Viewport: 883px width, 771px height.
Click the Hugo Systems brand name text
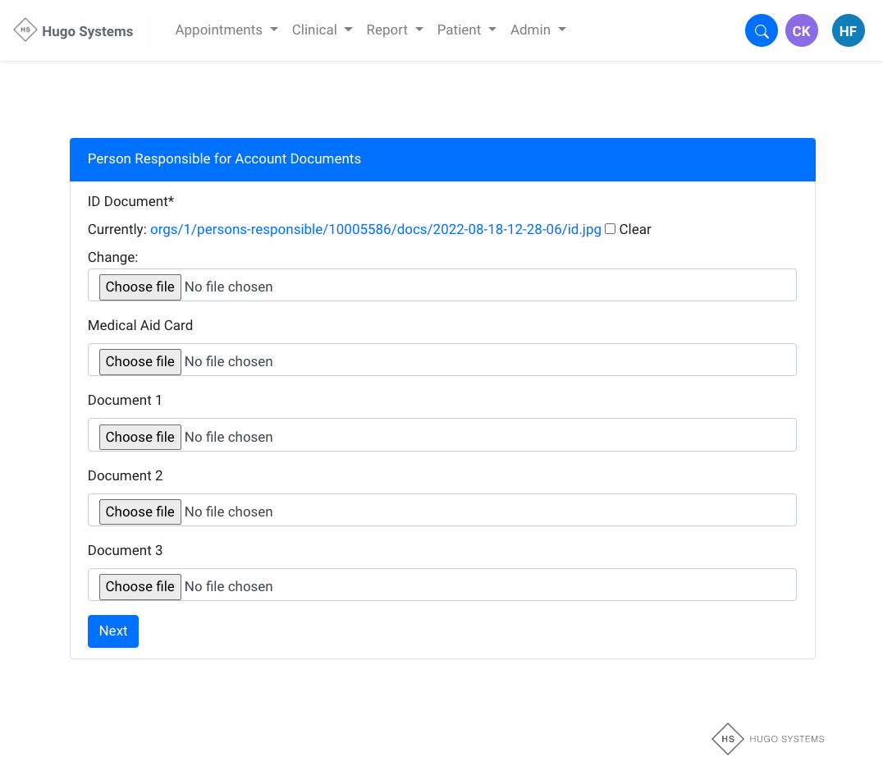coord(87,31)
